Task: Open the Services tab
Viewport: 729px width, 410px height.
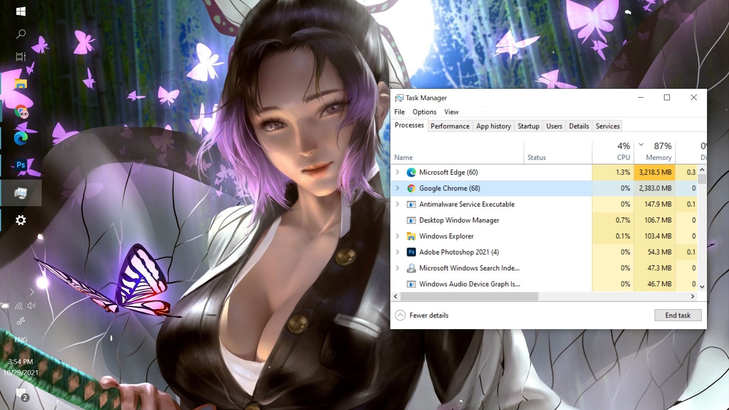Action: tap(607, 126)
